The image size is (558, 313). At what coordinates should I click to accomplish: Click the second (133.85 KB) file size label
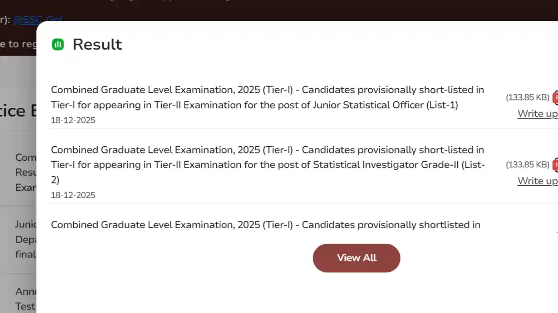[x=527, y=165]
